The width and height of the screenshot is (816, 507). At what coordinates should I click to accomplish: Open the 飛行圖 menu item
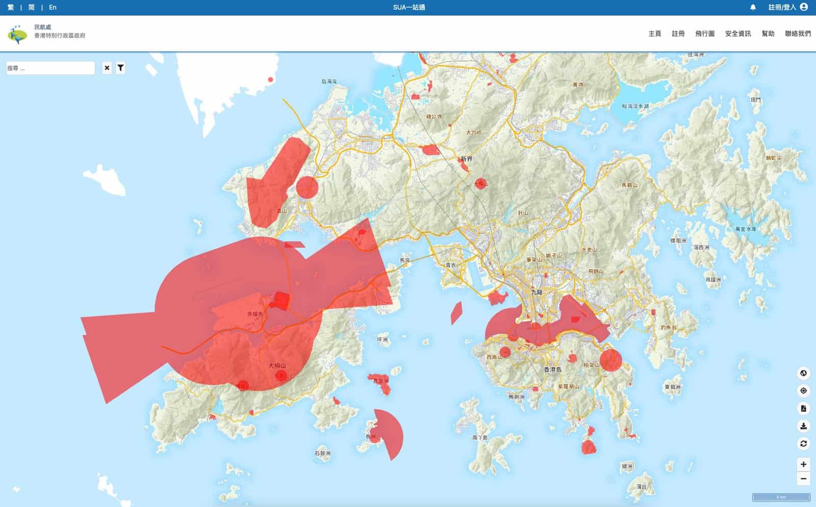[x=704, y=34]
